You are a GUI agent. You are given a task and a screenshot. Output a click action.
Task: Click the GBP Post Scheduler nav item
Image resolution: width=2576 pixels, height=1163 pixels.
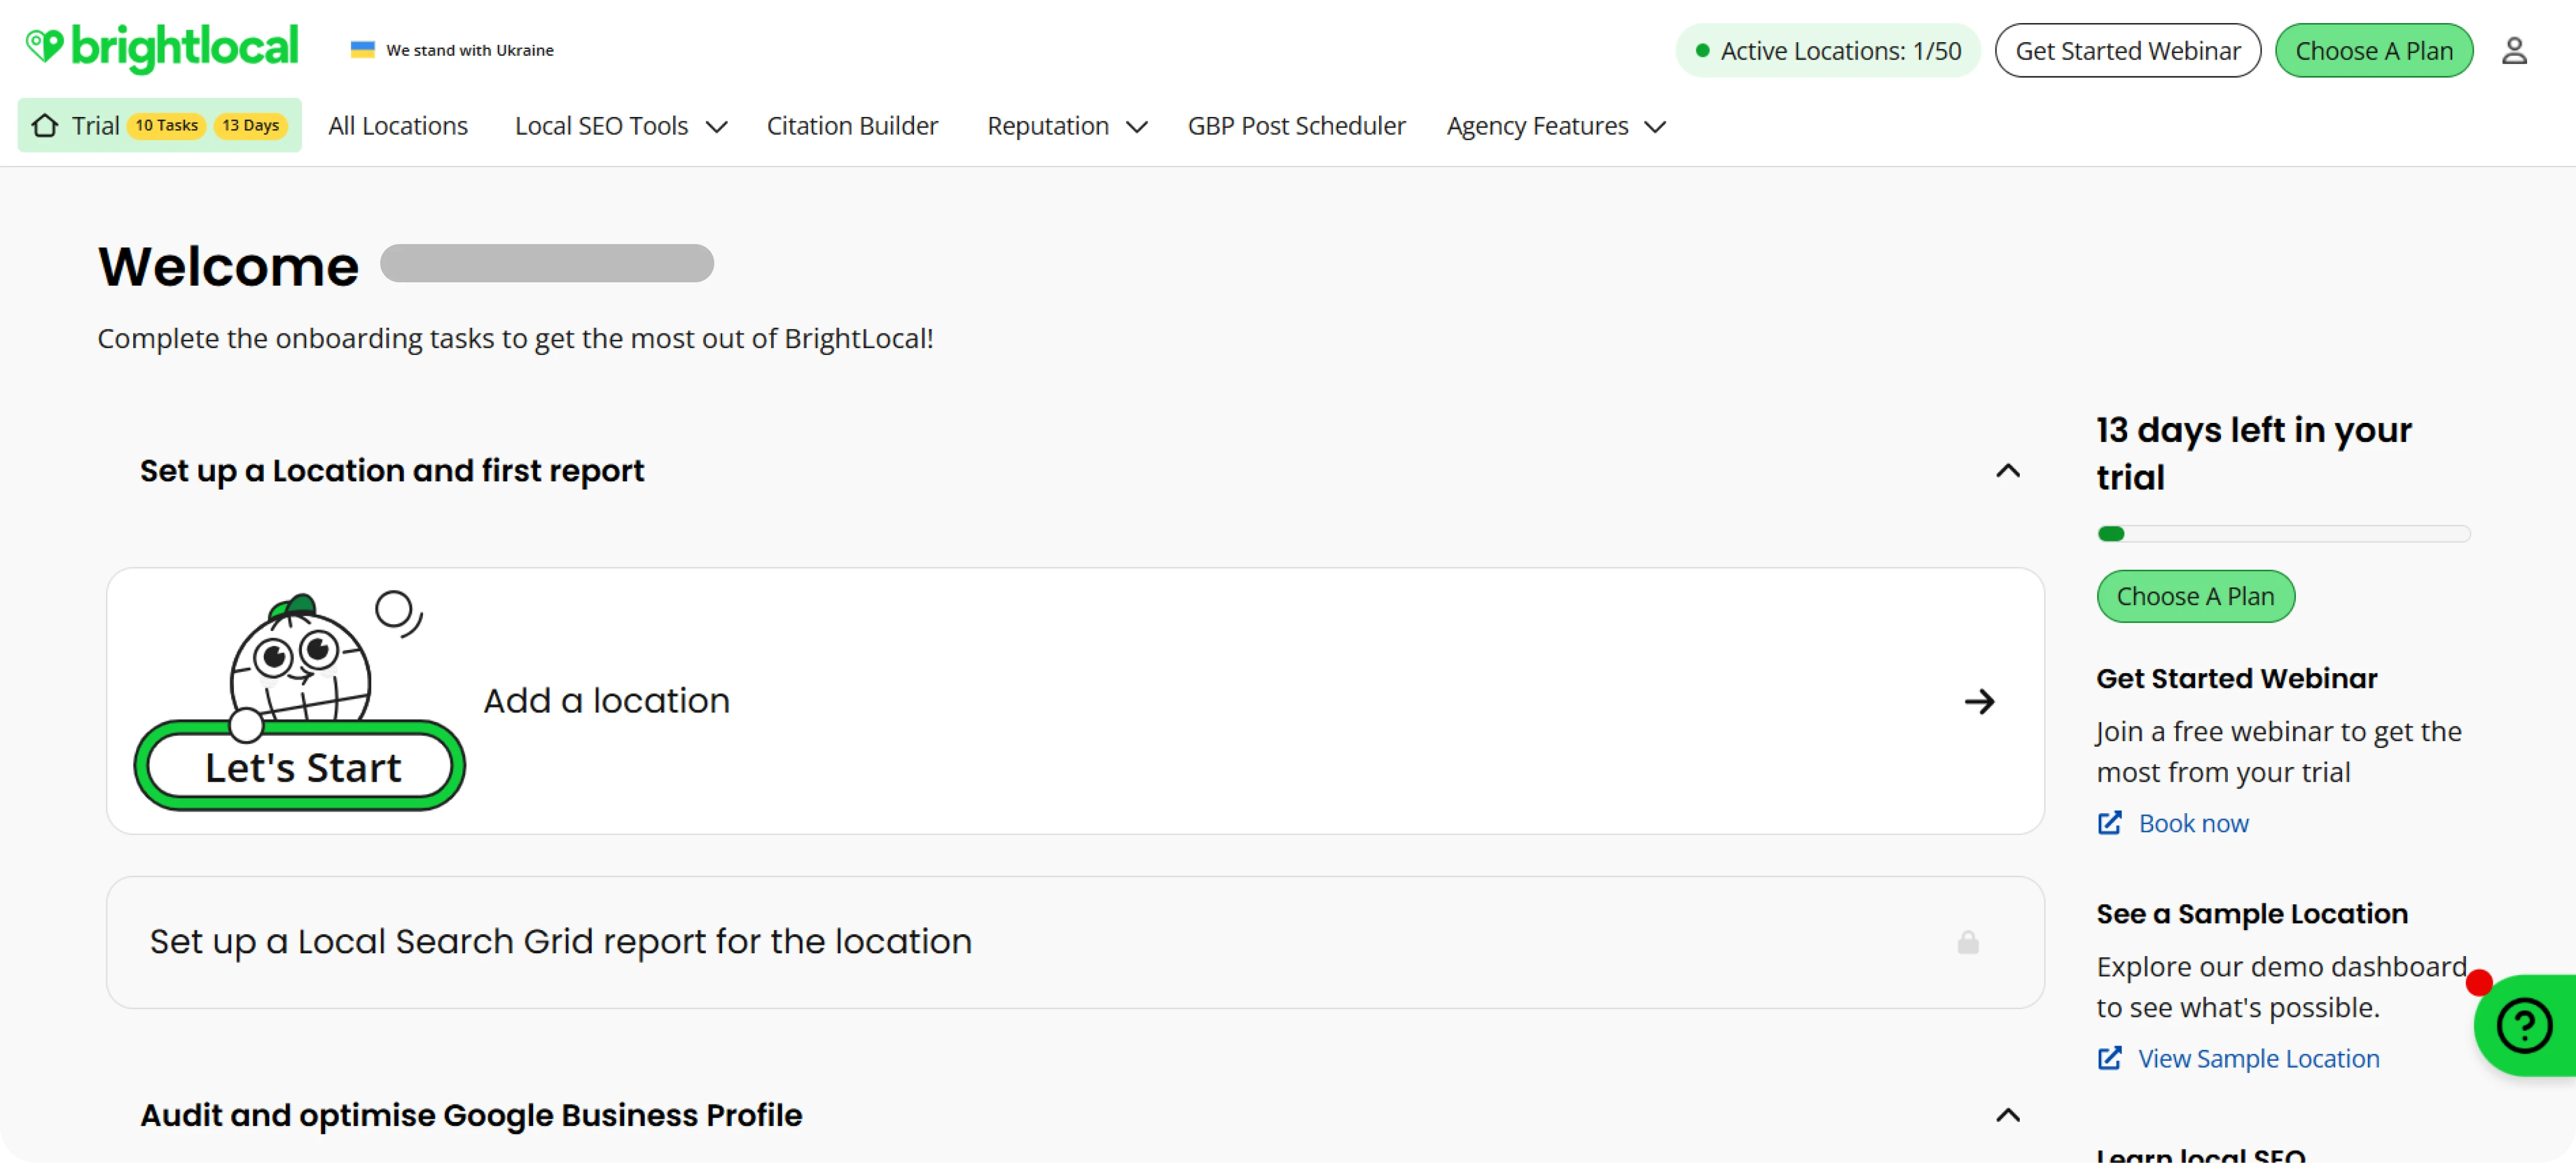click(1296, 125)
